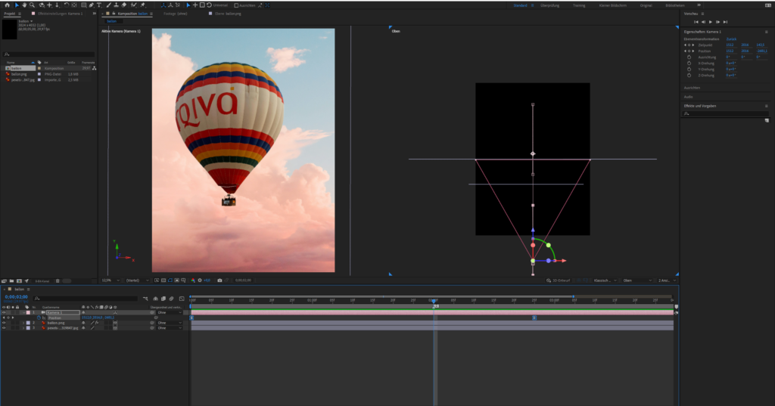The image size is (775, 406).
Task: Click the Home icon in the toolbar
Action: 7,5
